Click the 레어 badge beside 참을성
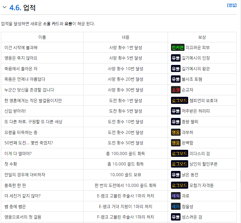241x223 pixels. pos(176,206)
